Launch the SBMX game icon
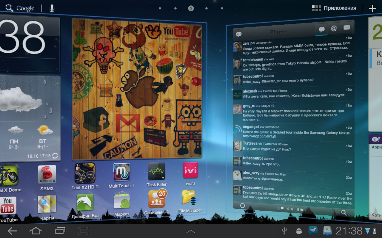Viewport: 382px width, 238px height. click(47, 178)
